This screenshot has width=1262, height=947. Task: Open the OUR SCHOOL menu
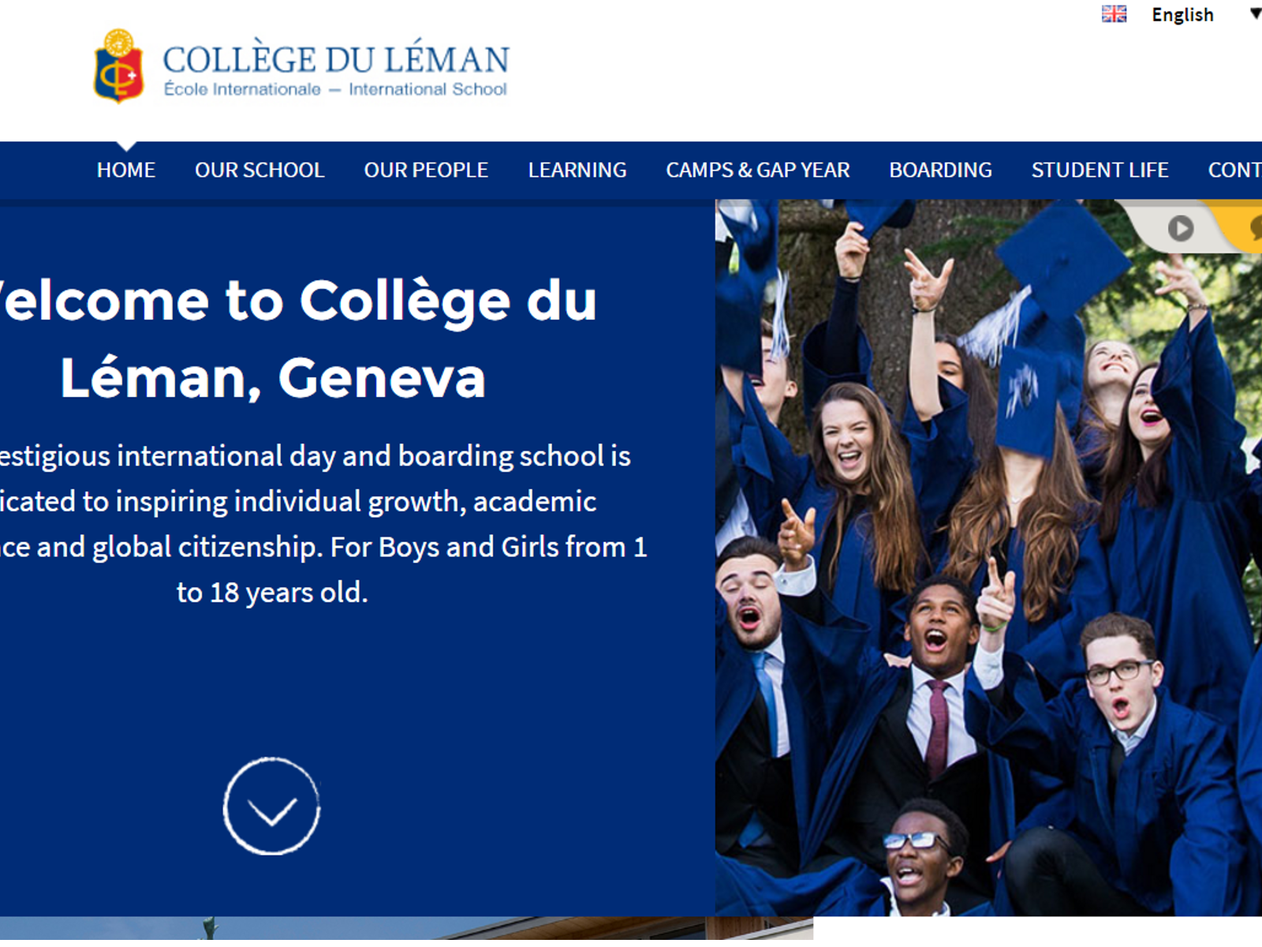[259, 170]
